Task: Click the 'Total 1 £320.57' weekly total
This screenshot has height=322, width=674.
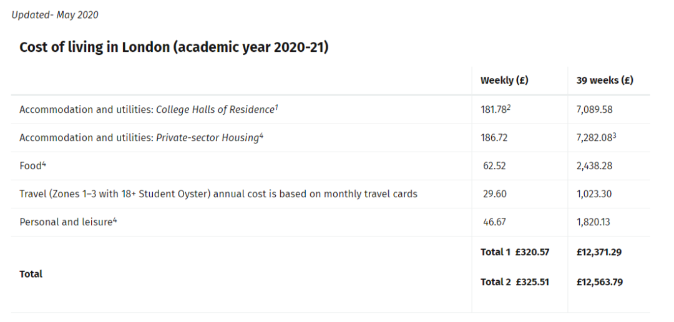Action: 515,252
